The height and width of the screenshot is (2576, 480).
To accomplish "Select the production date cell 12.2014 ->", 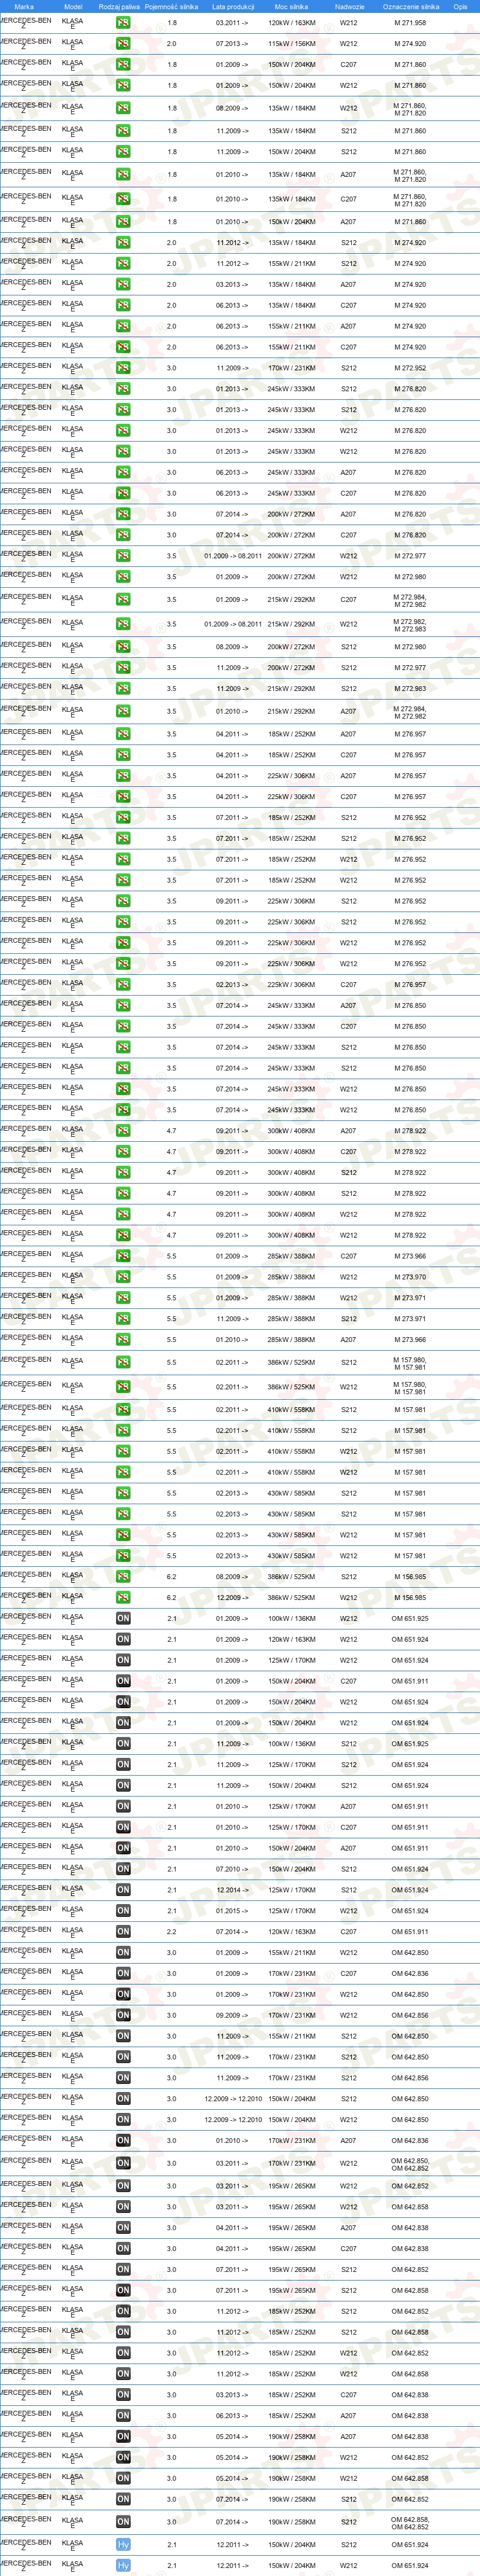I will click(232, 1891).
